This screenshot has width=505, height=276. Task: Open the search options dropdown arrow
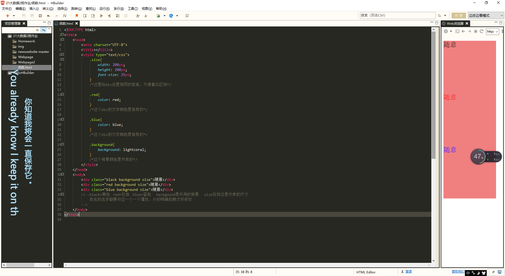pyautogui.click(x=445, y=16)
